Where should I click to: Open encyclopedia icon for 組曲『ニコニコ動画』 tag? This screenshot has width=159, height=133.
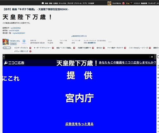74,48
